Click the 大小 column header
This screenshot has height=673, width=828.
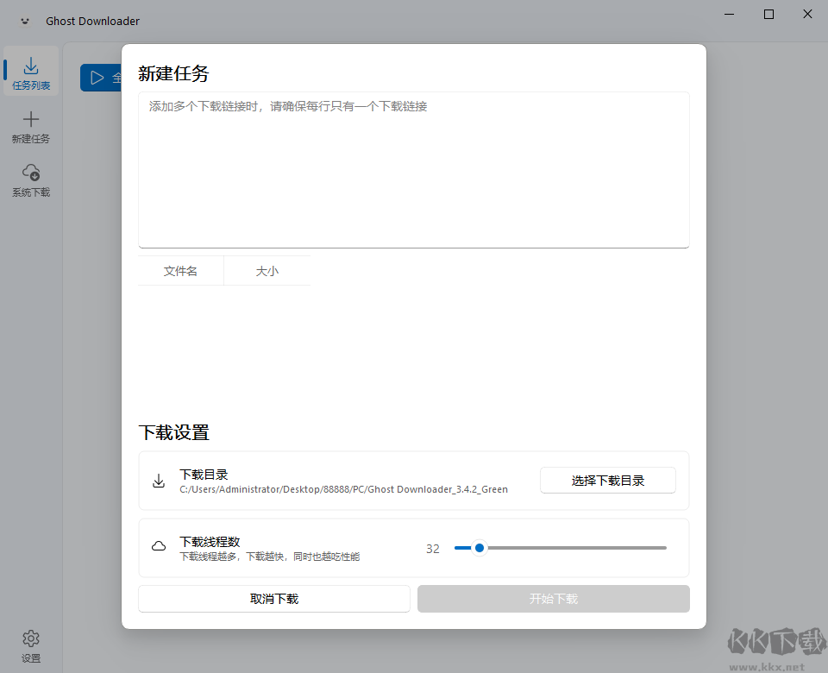click(x=267, y=271)
